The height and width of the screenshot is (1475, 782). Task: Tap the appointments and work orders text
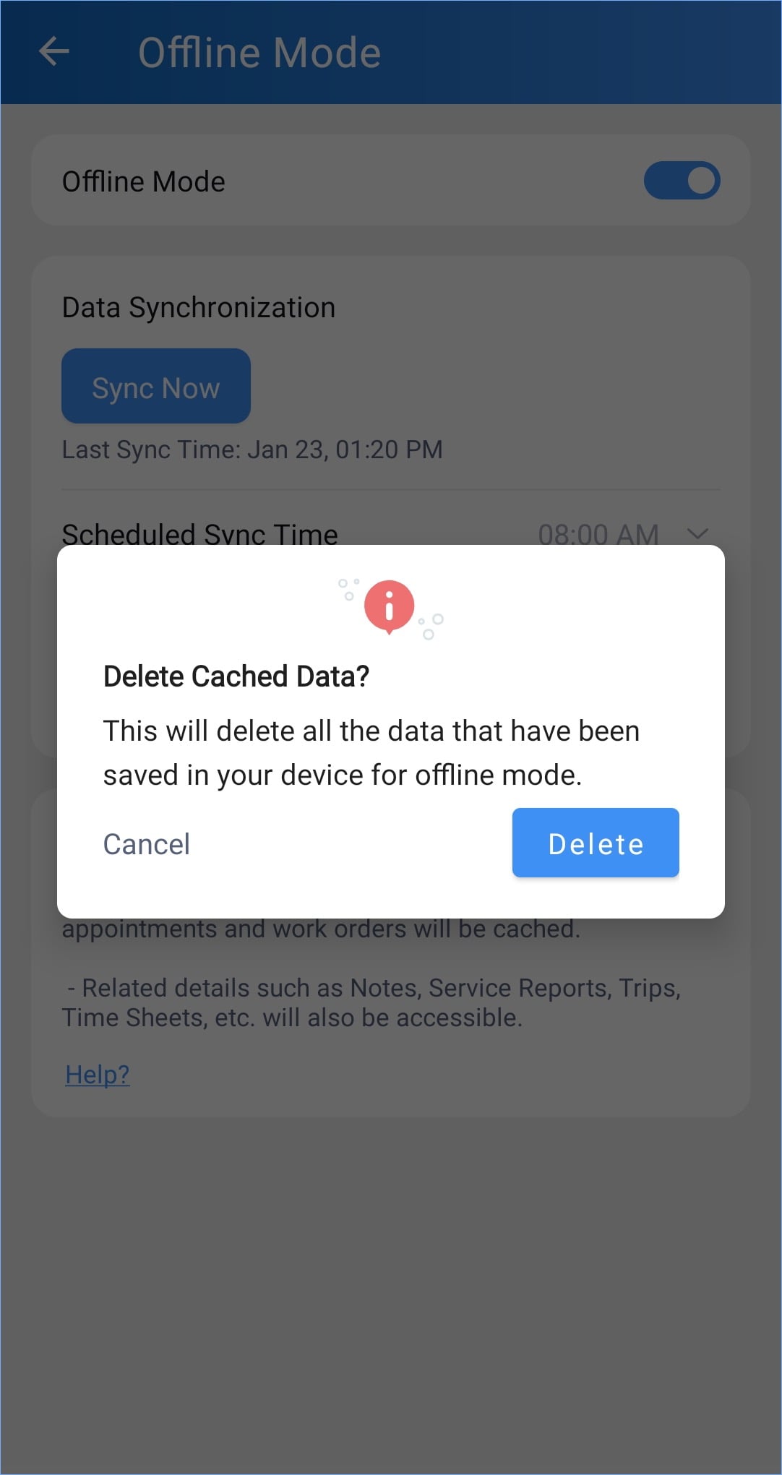(x=321, y=929)
